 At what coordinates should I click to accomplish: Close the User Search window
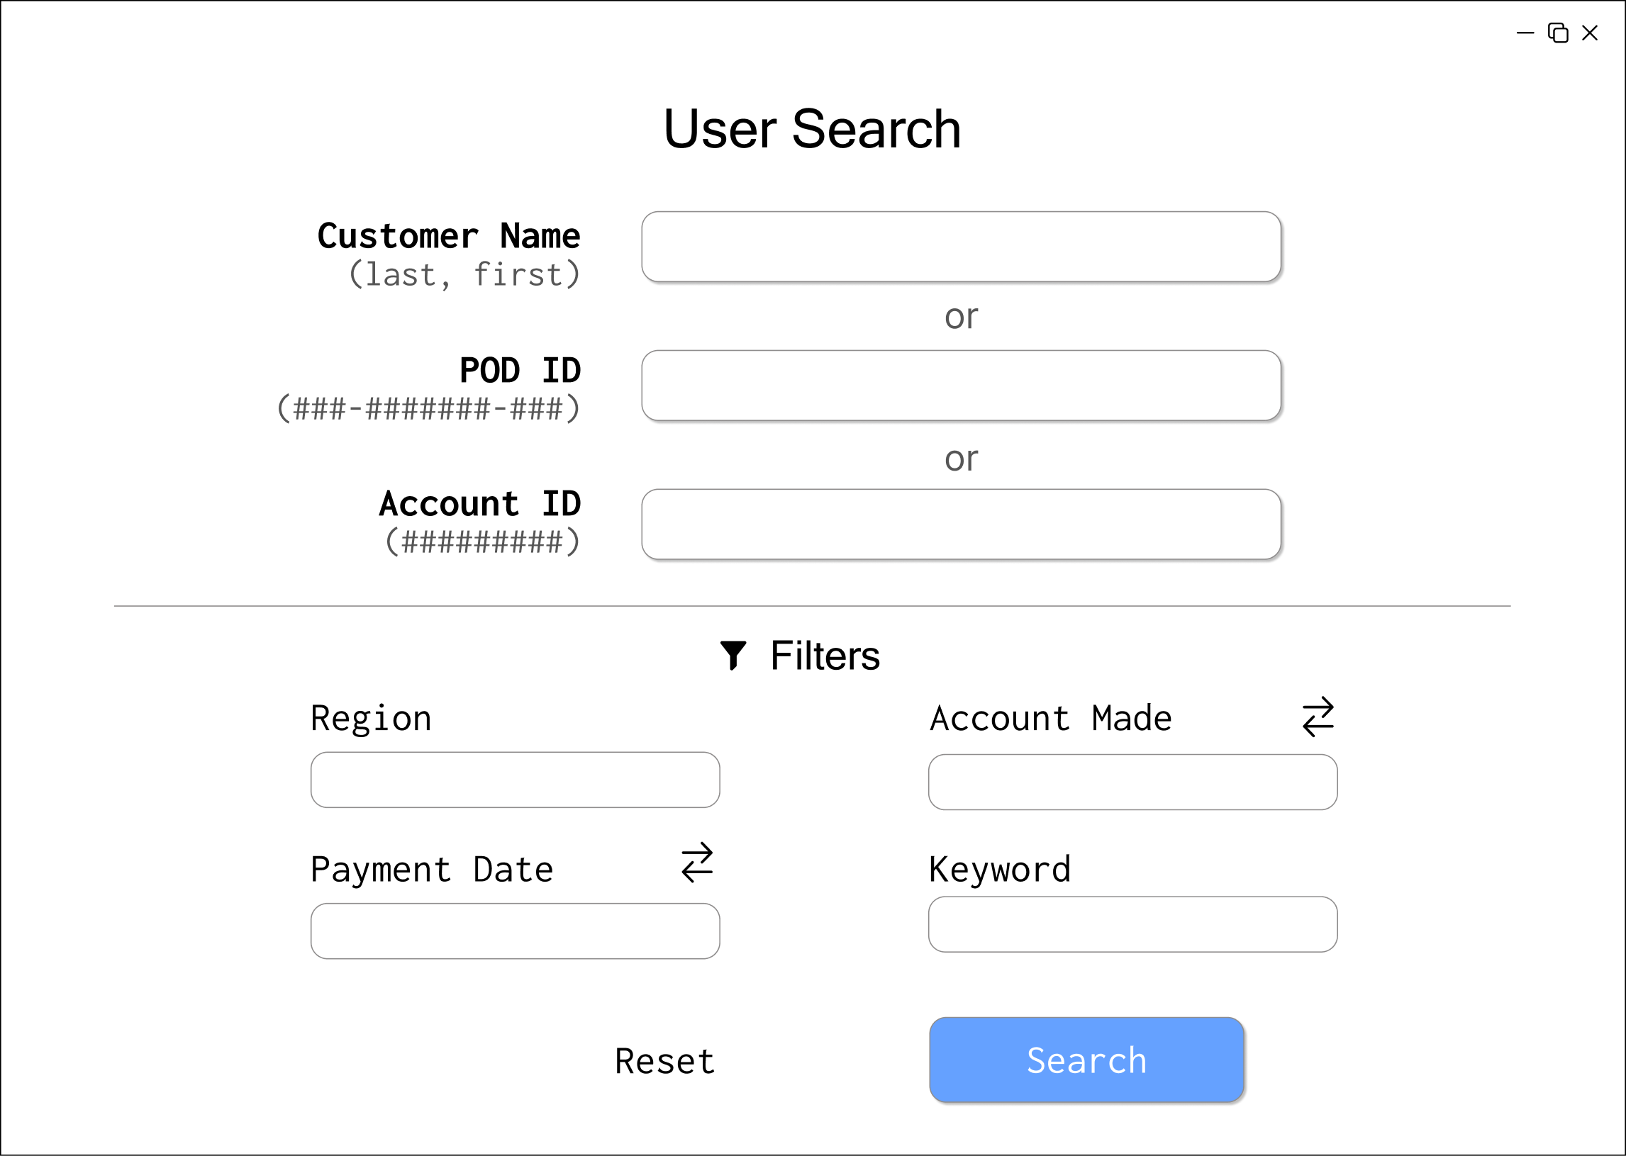click(x=1590, y=33)
